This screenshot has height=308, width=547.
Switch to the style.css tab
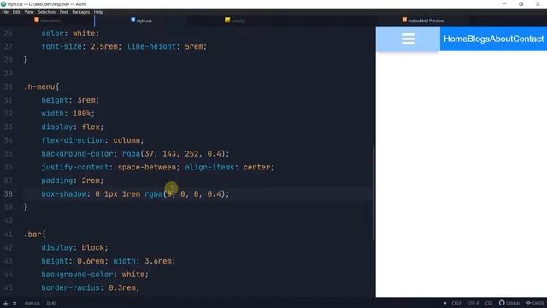click(141, 21)
